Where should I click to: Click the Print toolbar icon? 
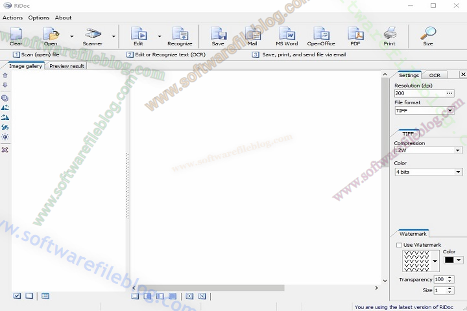(389, 35)
